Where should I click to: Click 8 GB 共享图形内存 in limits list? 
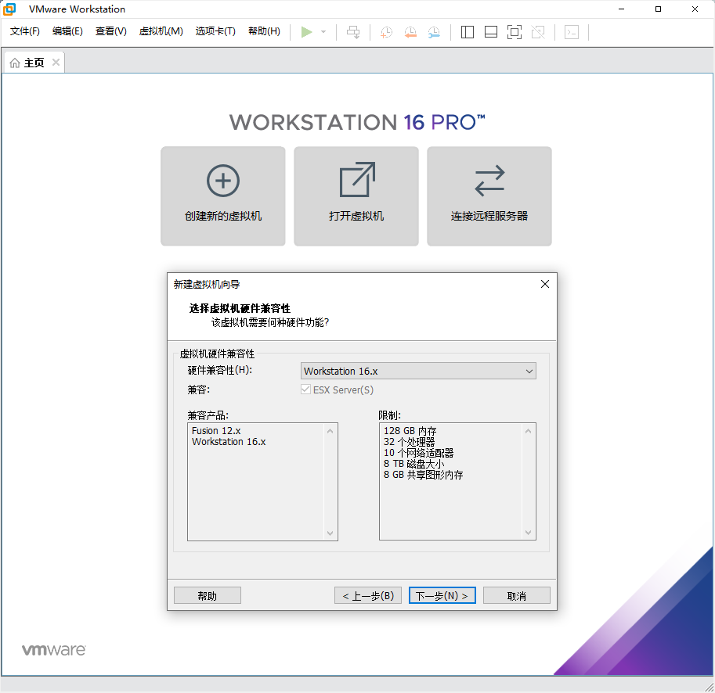pyautogui.click(x=423, y=475)
